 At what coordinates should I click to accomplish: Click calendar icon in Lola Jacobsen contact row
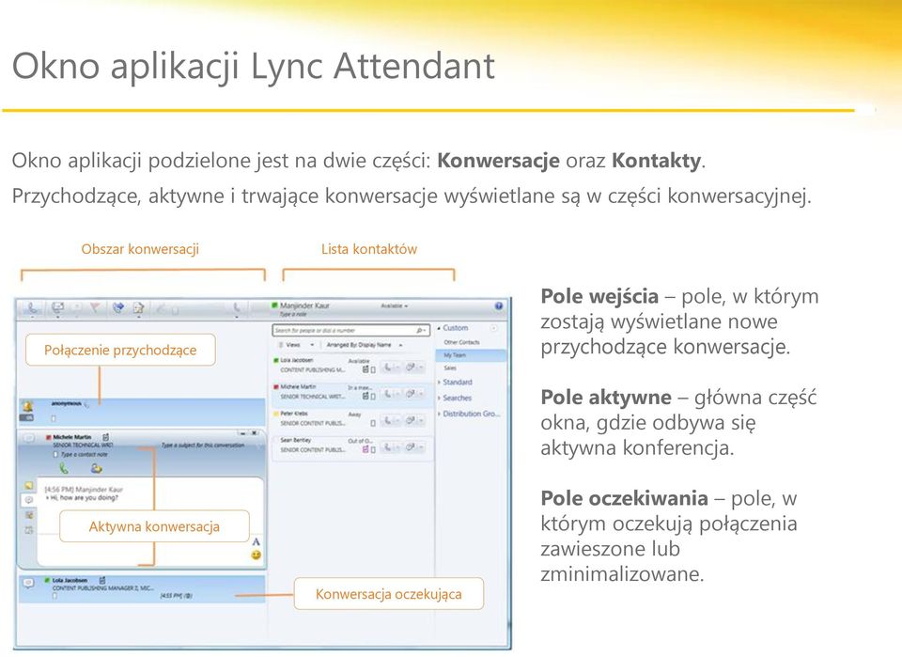365,368
